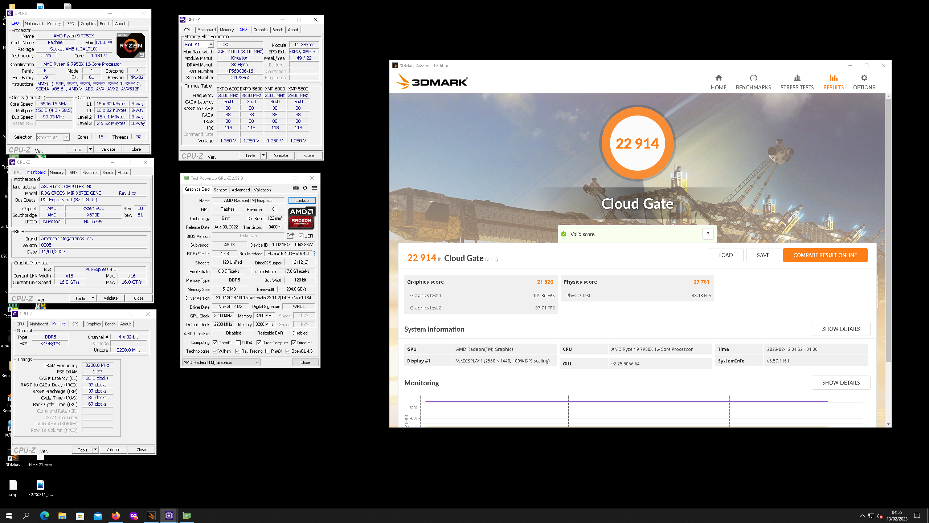Open About tab in Memory CPU-Z window
This screenshot has width=929, height=523.
[125, 324]
